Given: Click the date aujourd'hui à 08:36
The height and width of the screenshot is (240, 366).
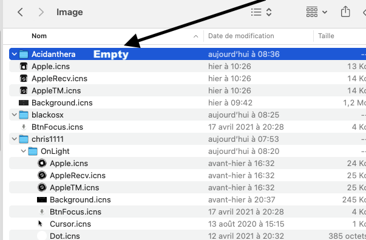Looking at the screenshot, I should tap(243, 54).
